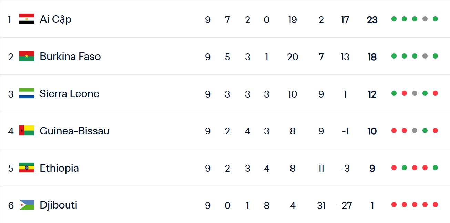
Task: Select the Ethiopia team name
Action: [59, 168]
